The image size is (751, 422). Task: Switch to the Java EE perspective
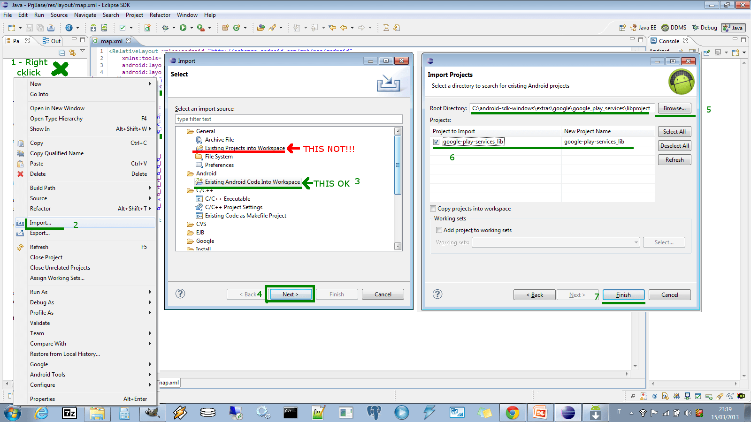tap(643, 28)
